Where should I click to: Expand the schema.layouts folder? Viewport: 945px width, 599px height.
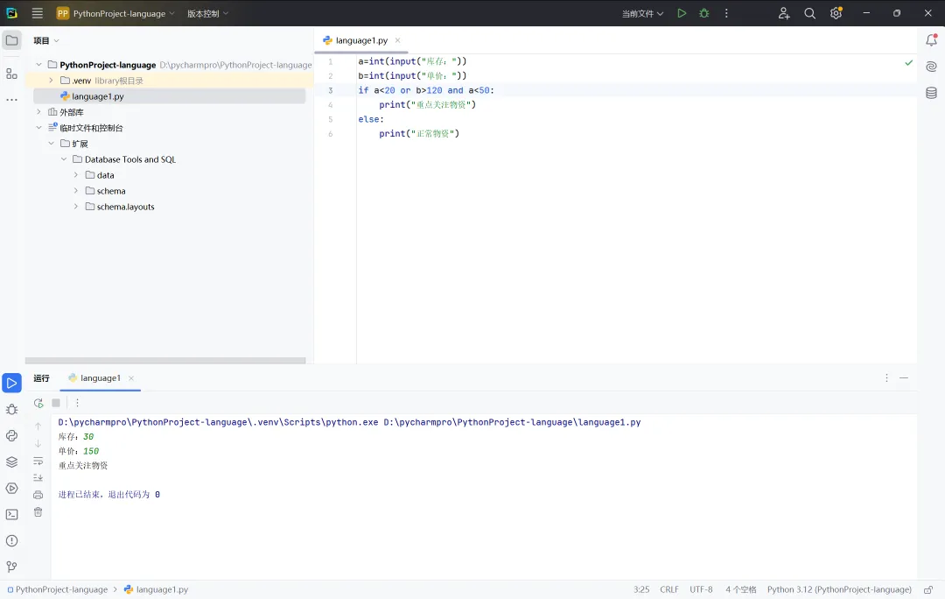(76, 207)
